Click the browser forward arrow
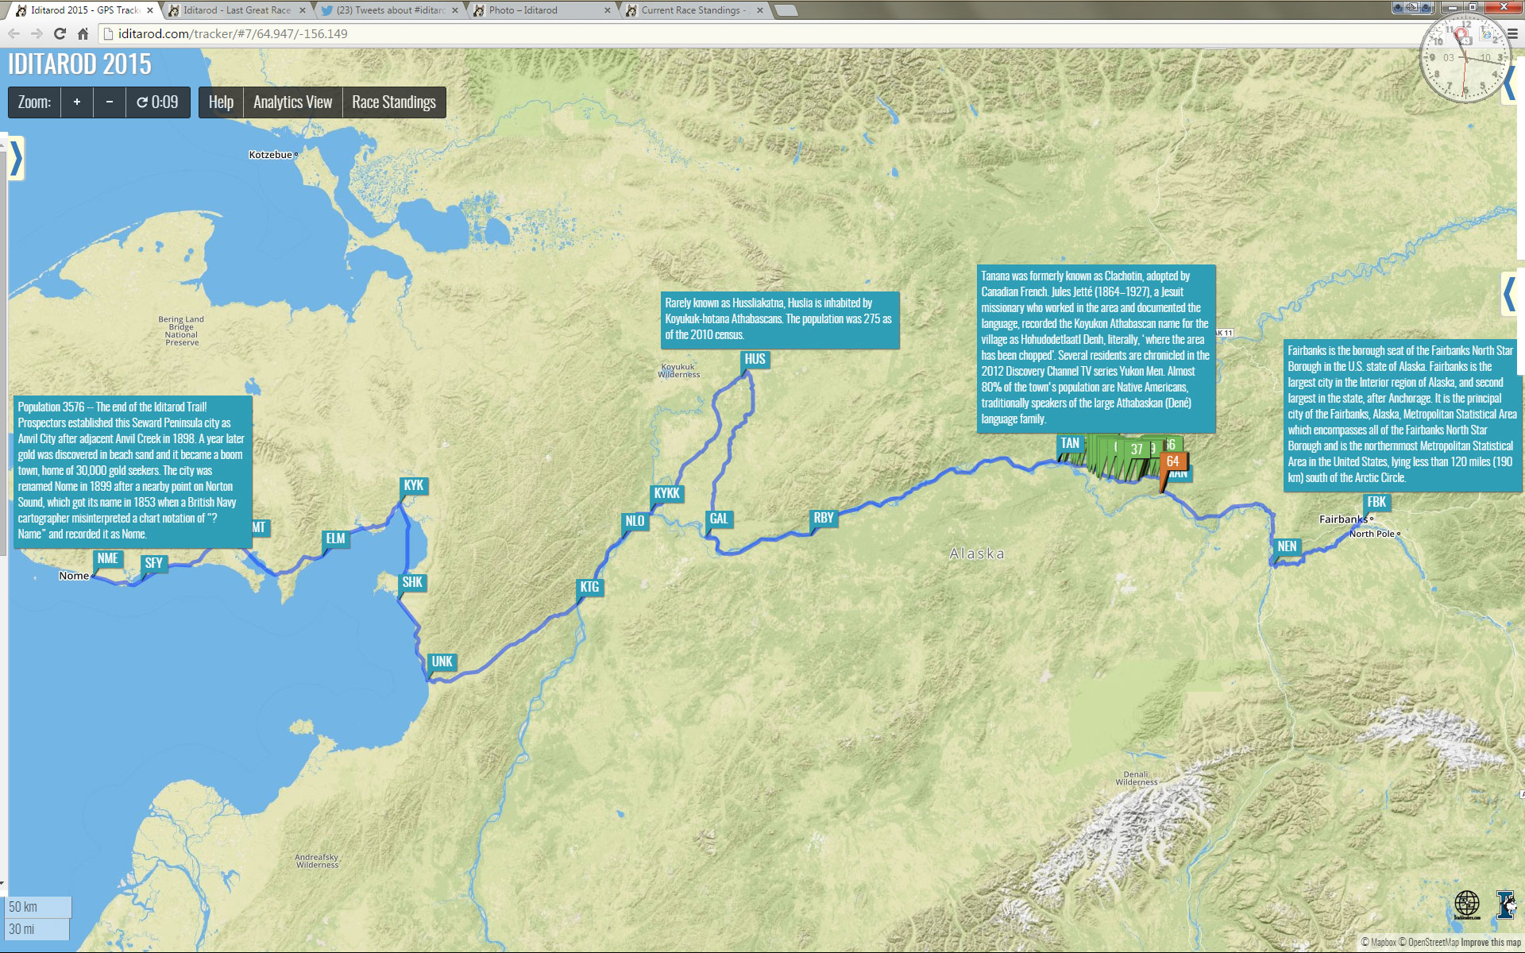 [x=37, y=34]
